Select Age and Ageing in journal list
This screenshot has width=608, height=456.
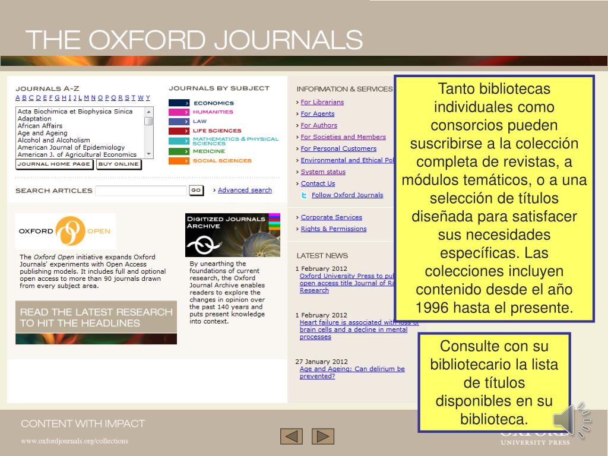pyautogui.click(x=42, y=133)
